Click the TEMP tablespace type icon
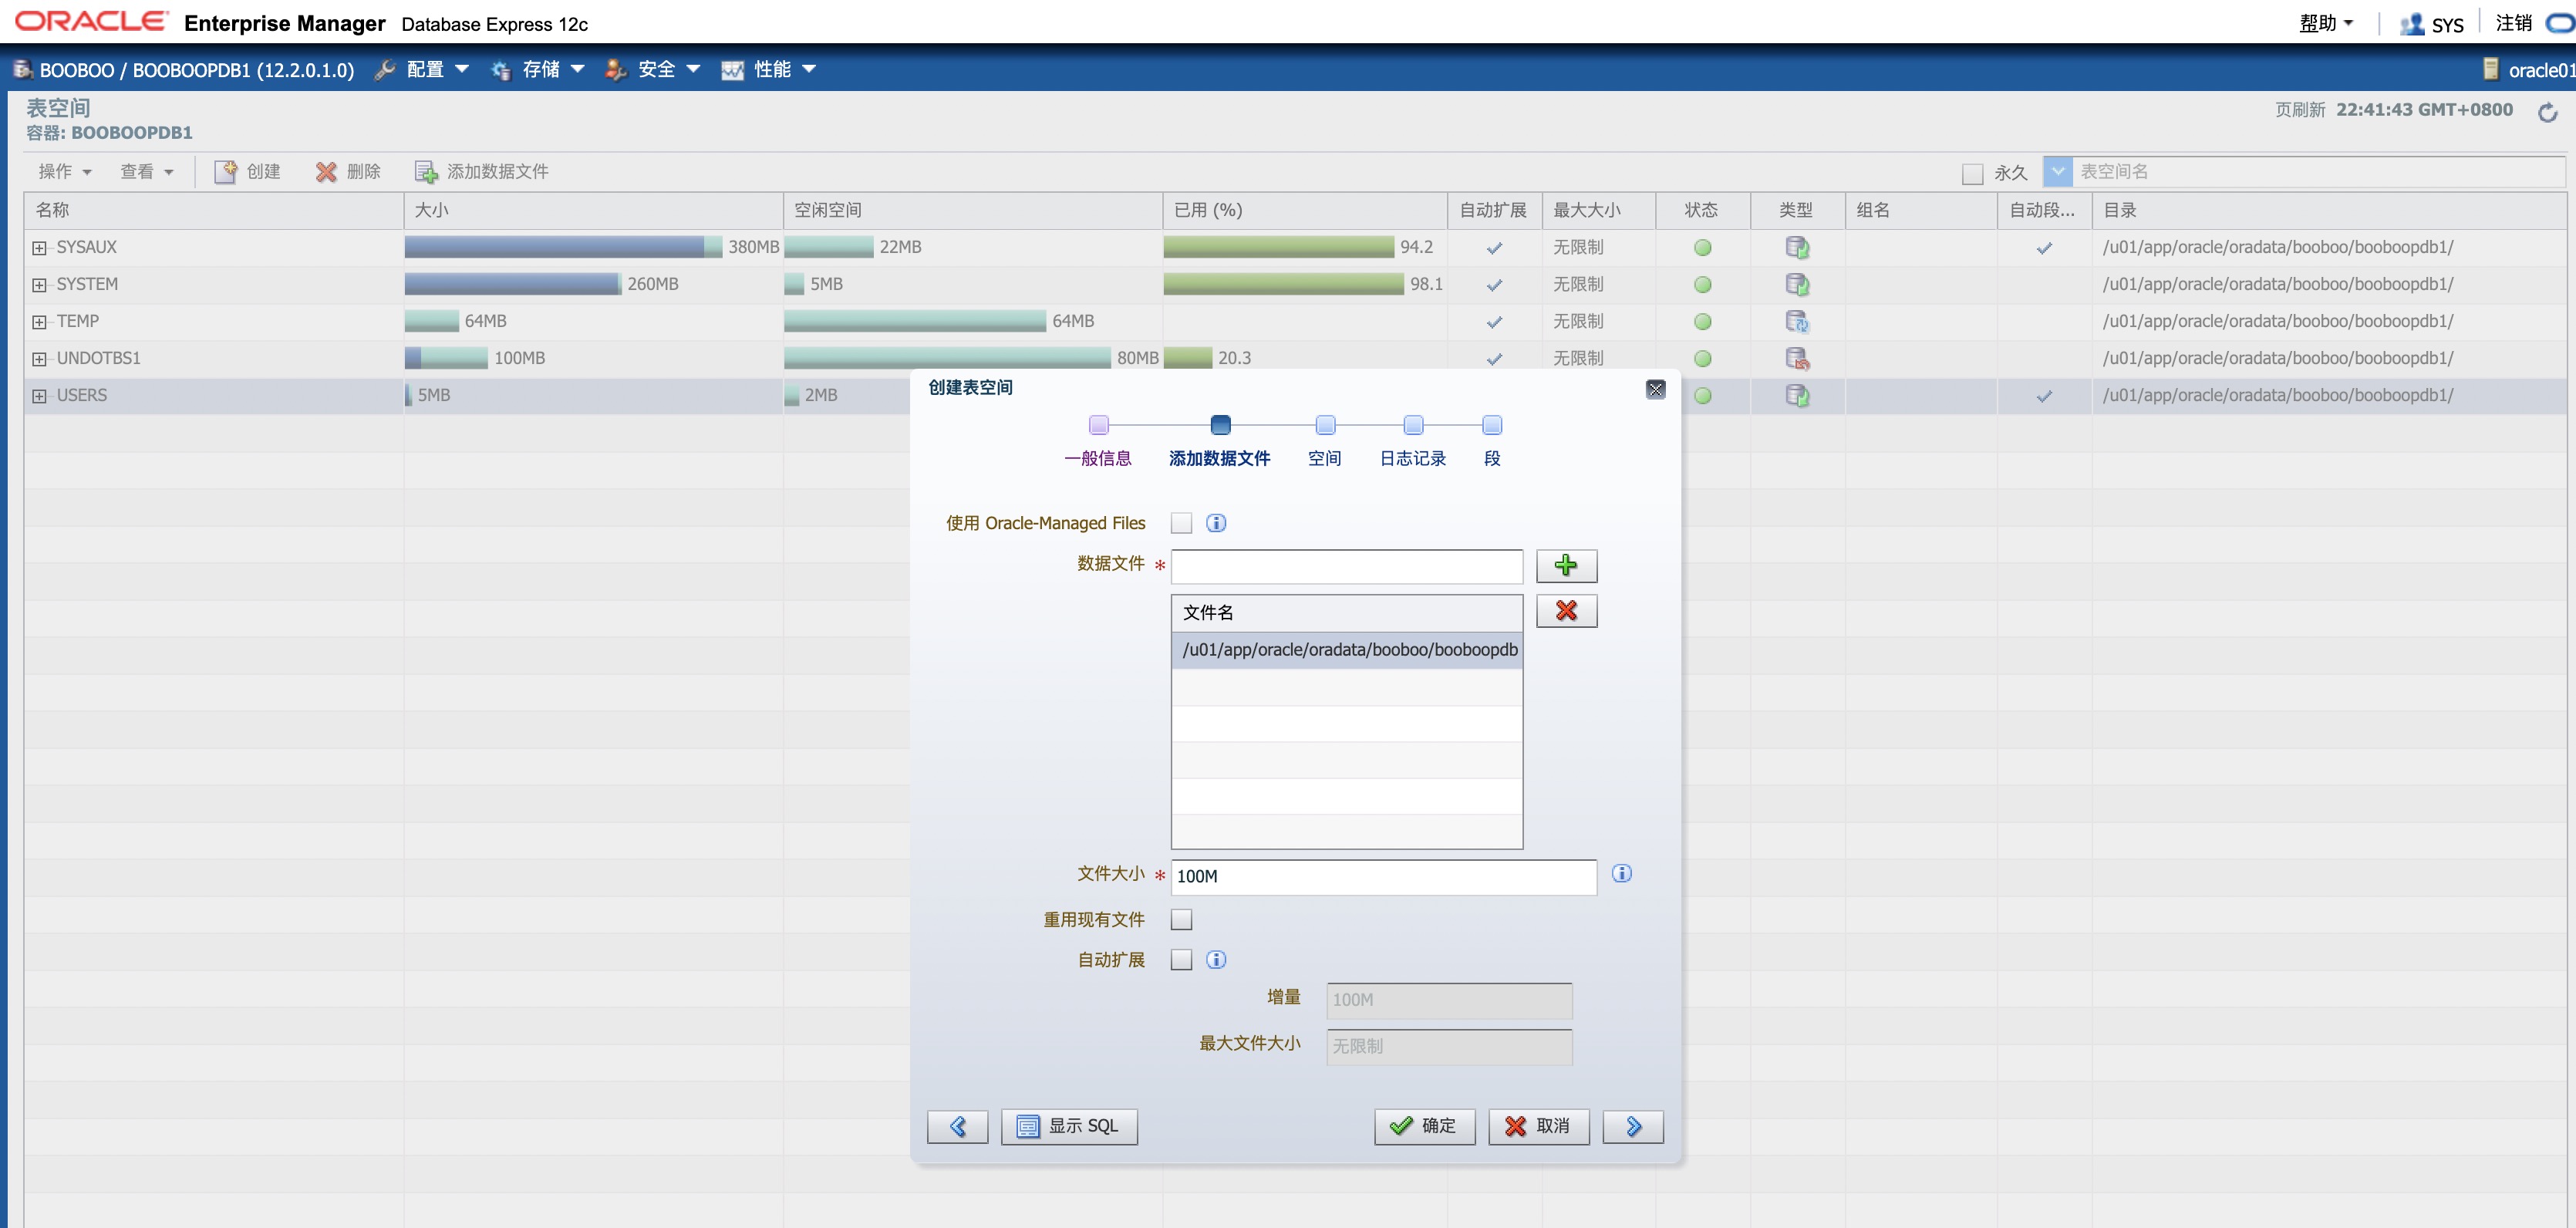 [1796, 322]
